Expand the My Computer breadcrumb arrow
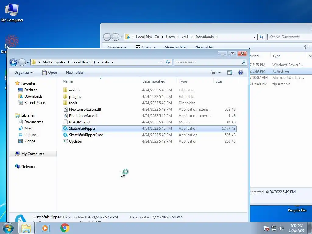 pyautogui.click(x=69, y=62)
